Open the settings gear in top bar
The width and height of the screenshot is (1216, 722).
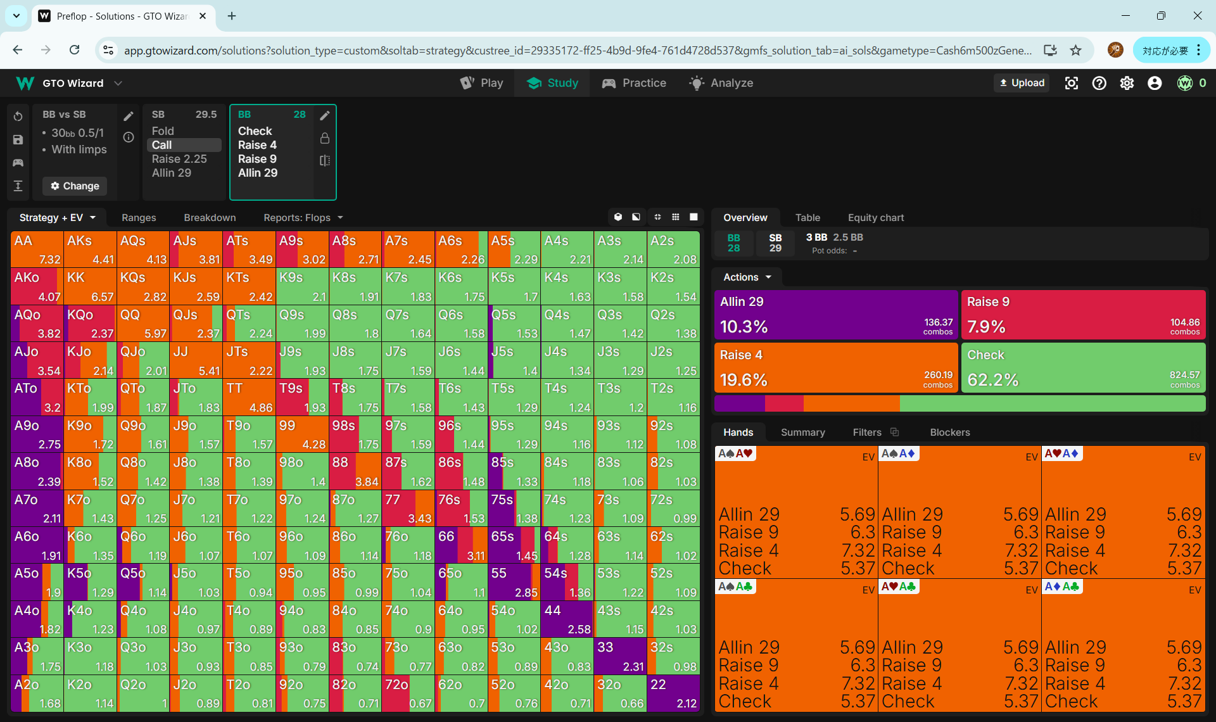coord(1127,83)
